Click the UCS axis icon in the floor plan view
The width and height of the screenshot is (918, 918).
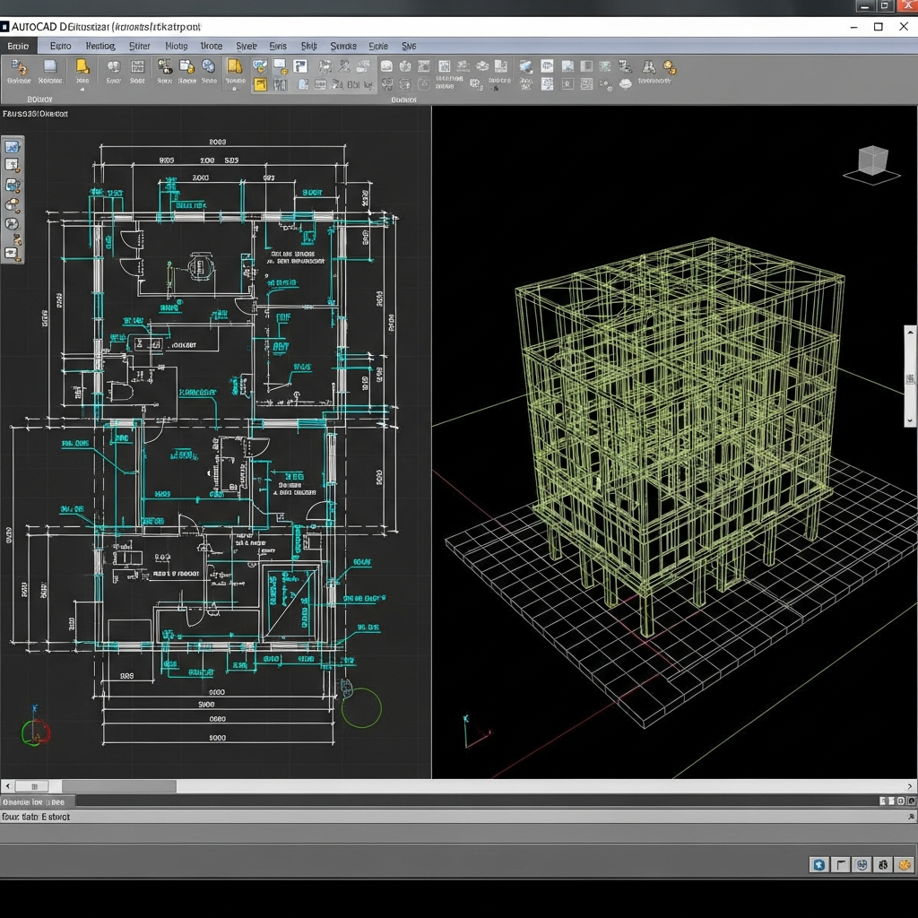pos(36,731)
